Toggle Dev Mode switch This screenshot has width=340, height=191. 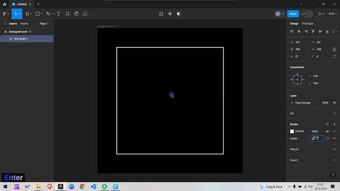coord(307,14)
